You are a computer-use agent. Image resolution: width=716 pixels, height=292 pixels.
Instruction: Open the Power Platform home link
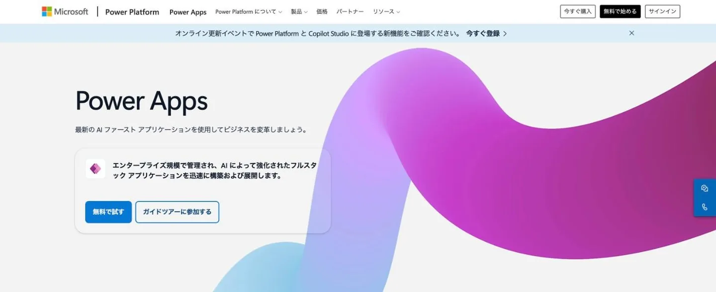pos(132,12)
